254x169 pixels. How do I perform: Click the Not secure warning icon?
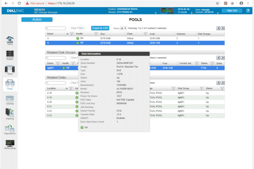[27, 3]
